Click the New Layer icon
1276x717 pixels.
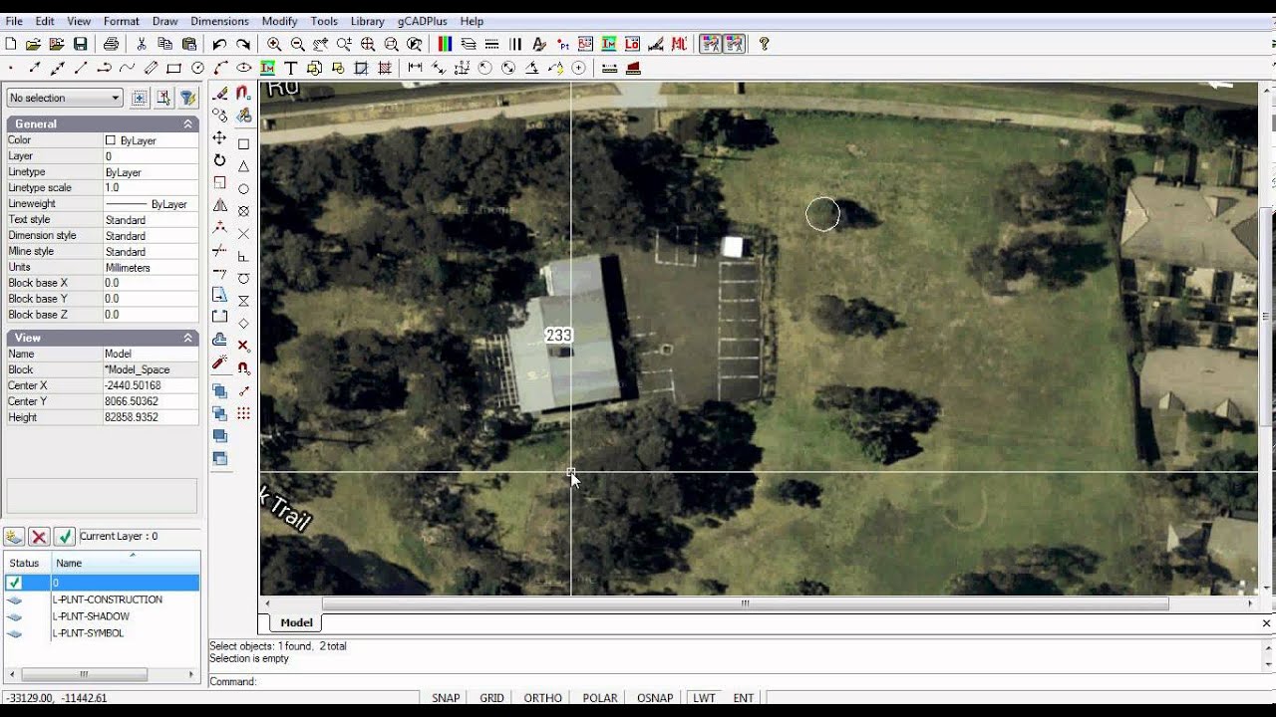click(x=14, y=537)
